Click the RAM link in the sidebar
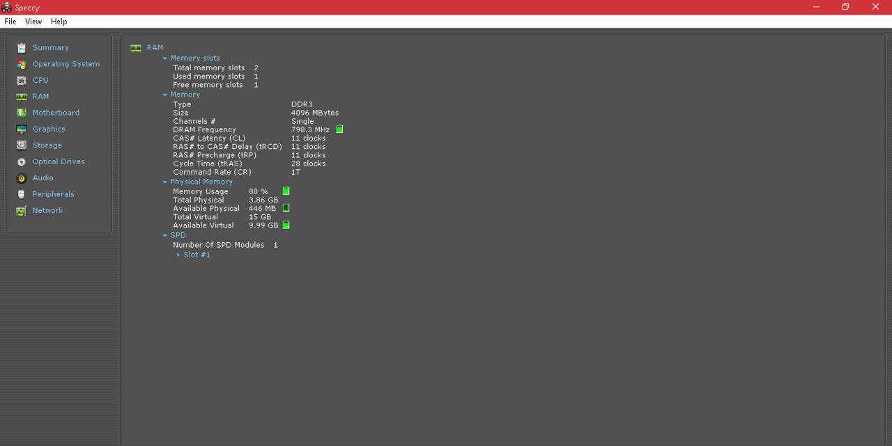The image size is (892, 446). pos(40,97)
